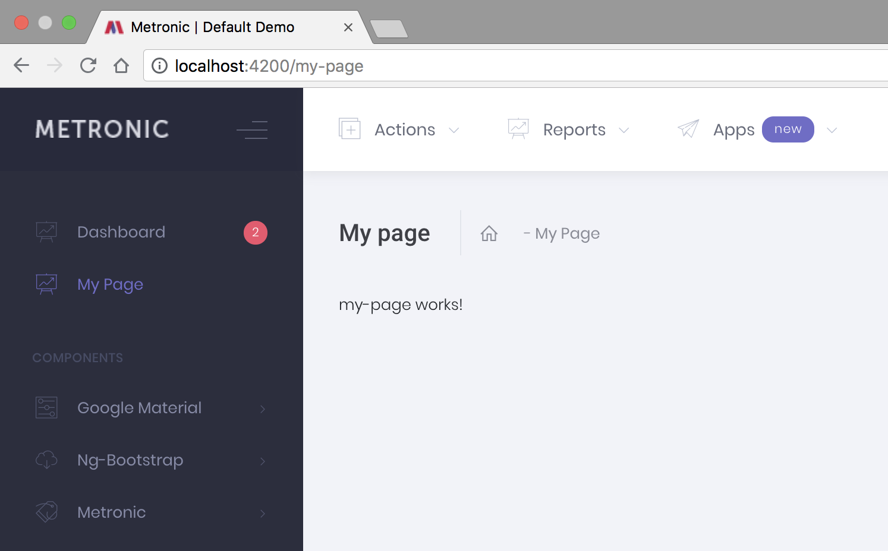Click the My Page breadcrumb link
The height and width of the screenshot is (551, 888).
pos(567,233)
